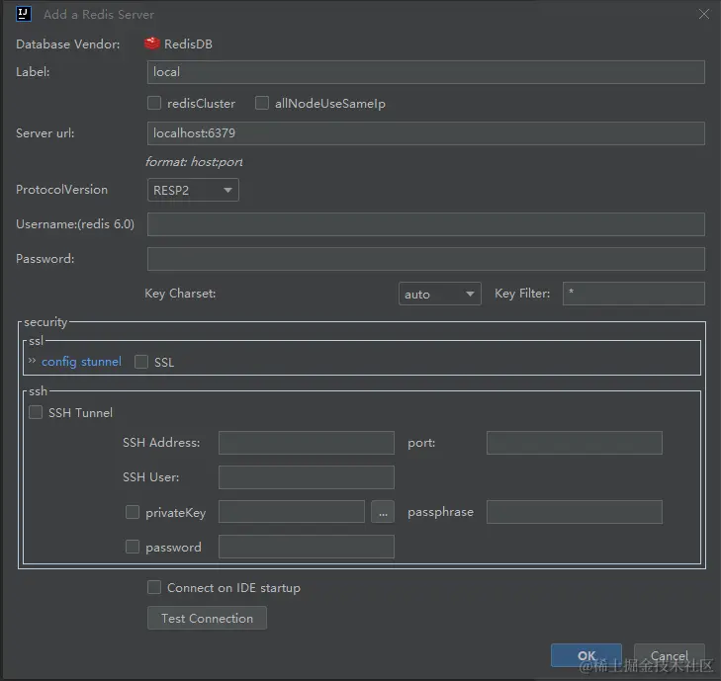The height and width of the screenshot is (681, 721).
Task: Click the IntelliJ IDEA logo icon in title bar
Action: point(24,14)
